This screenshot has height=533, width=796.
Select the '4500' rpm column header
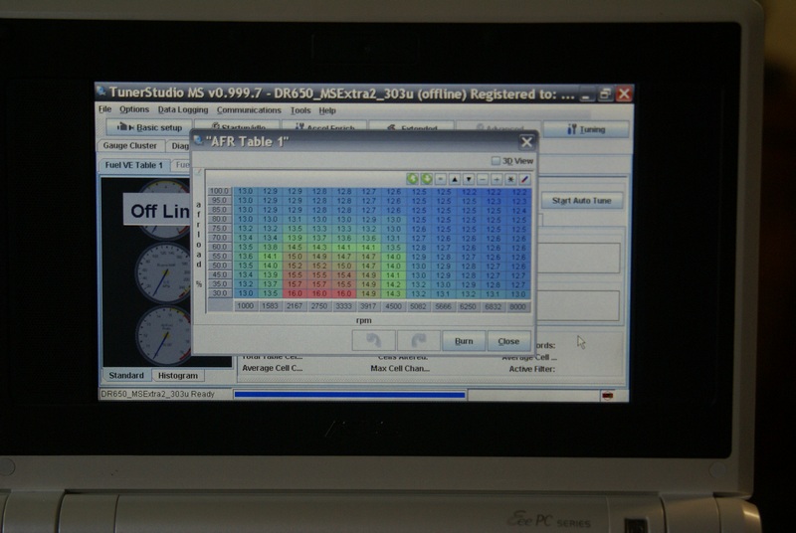point(393,306)
